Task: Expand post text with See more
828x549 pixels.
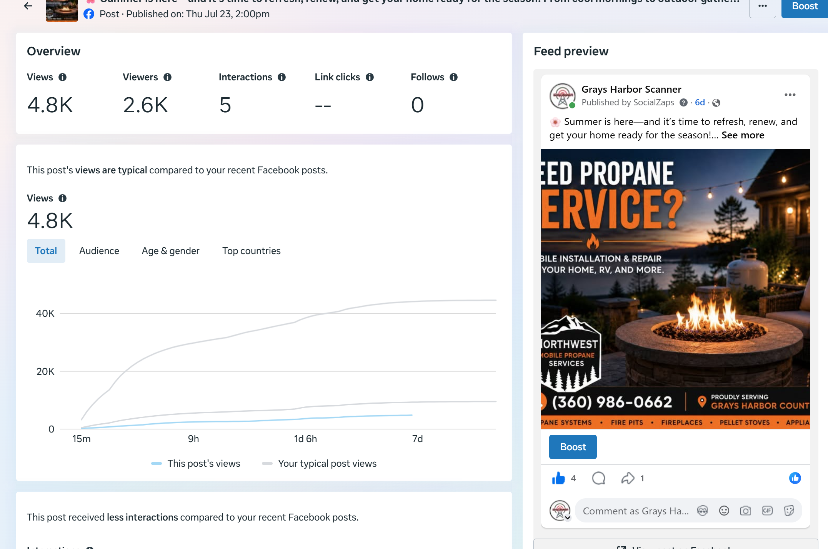Action: click(743, 135)
